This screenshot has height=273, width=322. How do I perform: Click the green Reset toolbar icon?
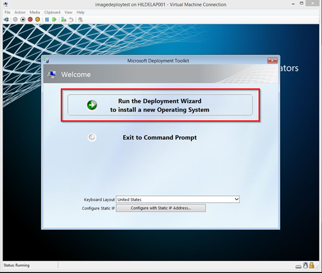point(54,20)
